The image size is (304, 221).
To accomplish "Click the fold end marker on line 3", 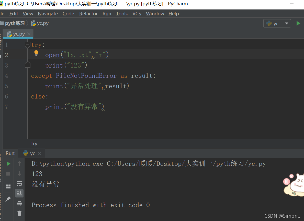I will pyautogui.click(x=28, y=65).
